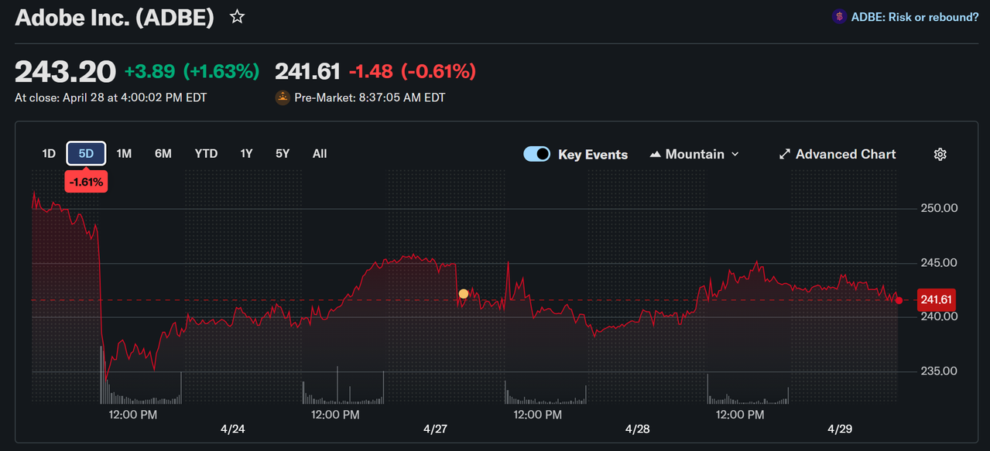Click the expand arrows icon beside Advanced Chart

pos(784,154)
